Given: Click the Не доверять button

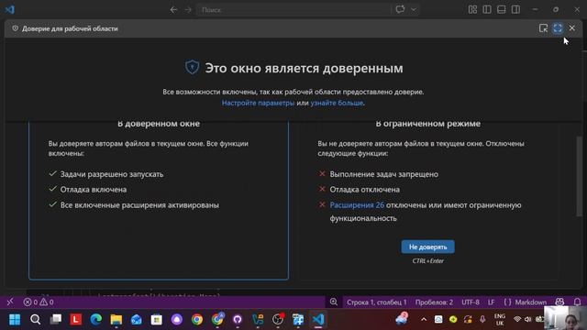Looking at the screenshot, I should (x=427, y=247).
